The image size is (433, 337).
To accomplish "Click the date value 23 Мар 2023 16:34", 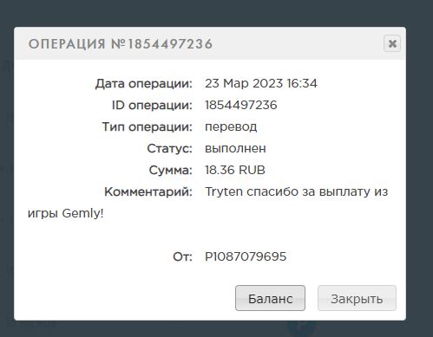I will [261, 83].
